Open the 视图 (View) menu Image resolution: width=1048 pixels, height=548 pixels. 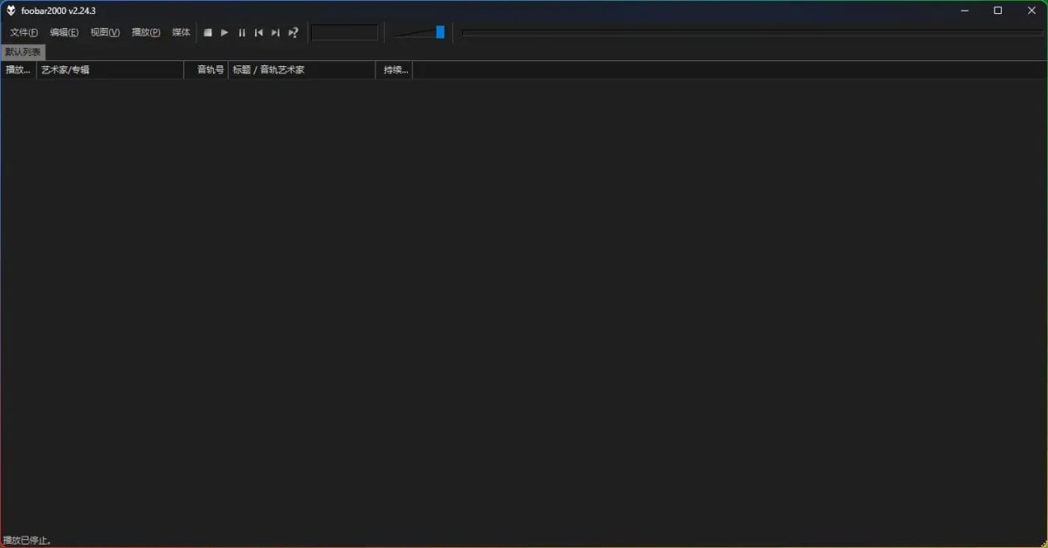[x=104, y=31]
